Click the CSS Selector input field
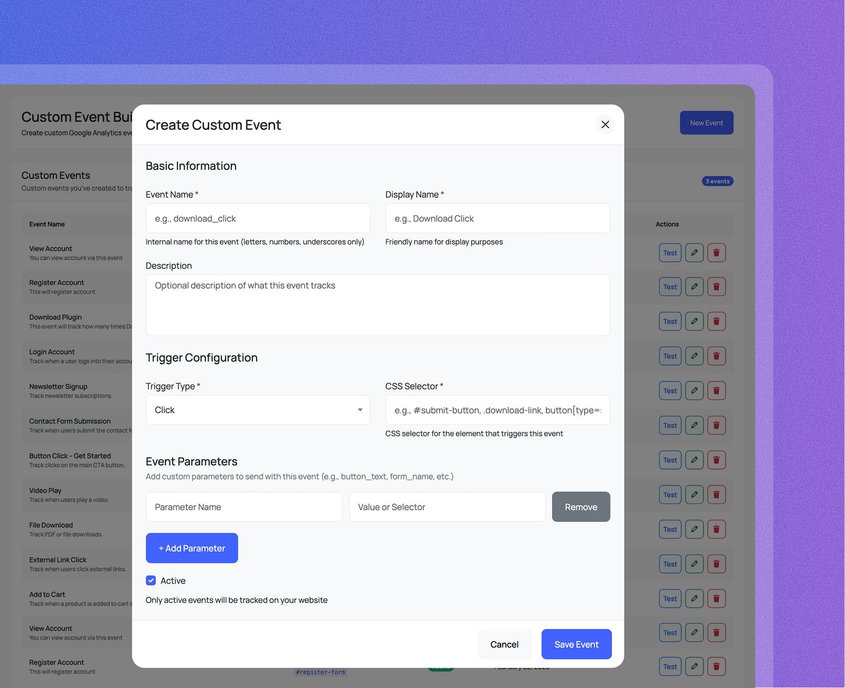Viewport: 845px width, 688px height. pos(497,409)
